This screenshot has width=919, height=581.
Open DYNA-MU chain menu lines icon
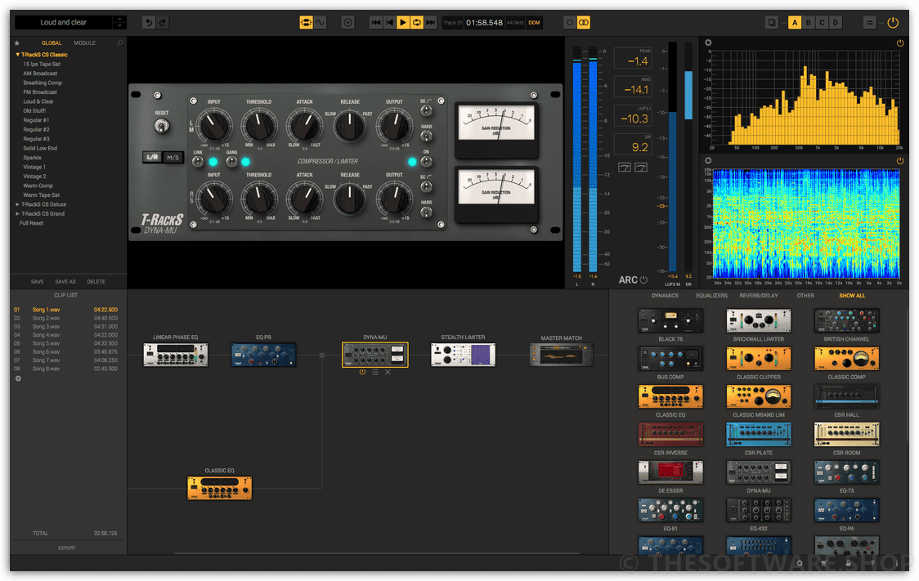375,372
